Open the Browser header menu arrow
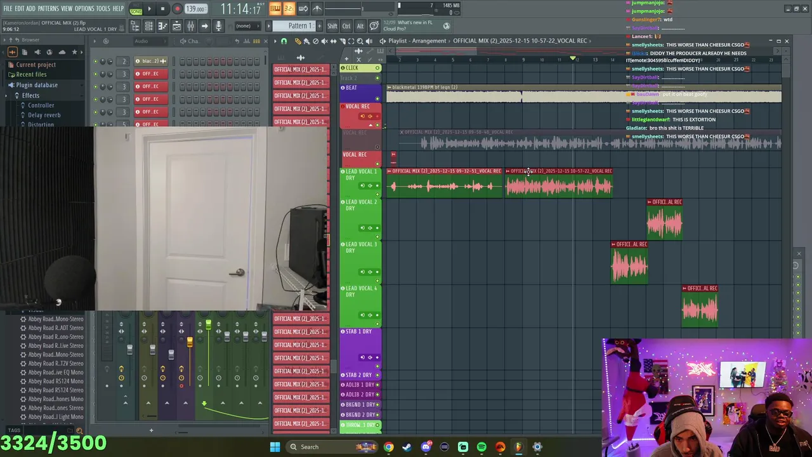 click(5, 40)
